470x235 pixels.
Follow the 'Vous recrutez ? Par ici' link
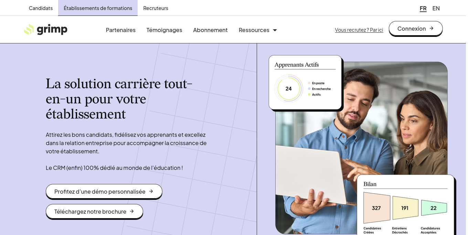tap(359, 30)
